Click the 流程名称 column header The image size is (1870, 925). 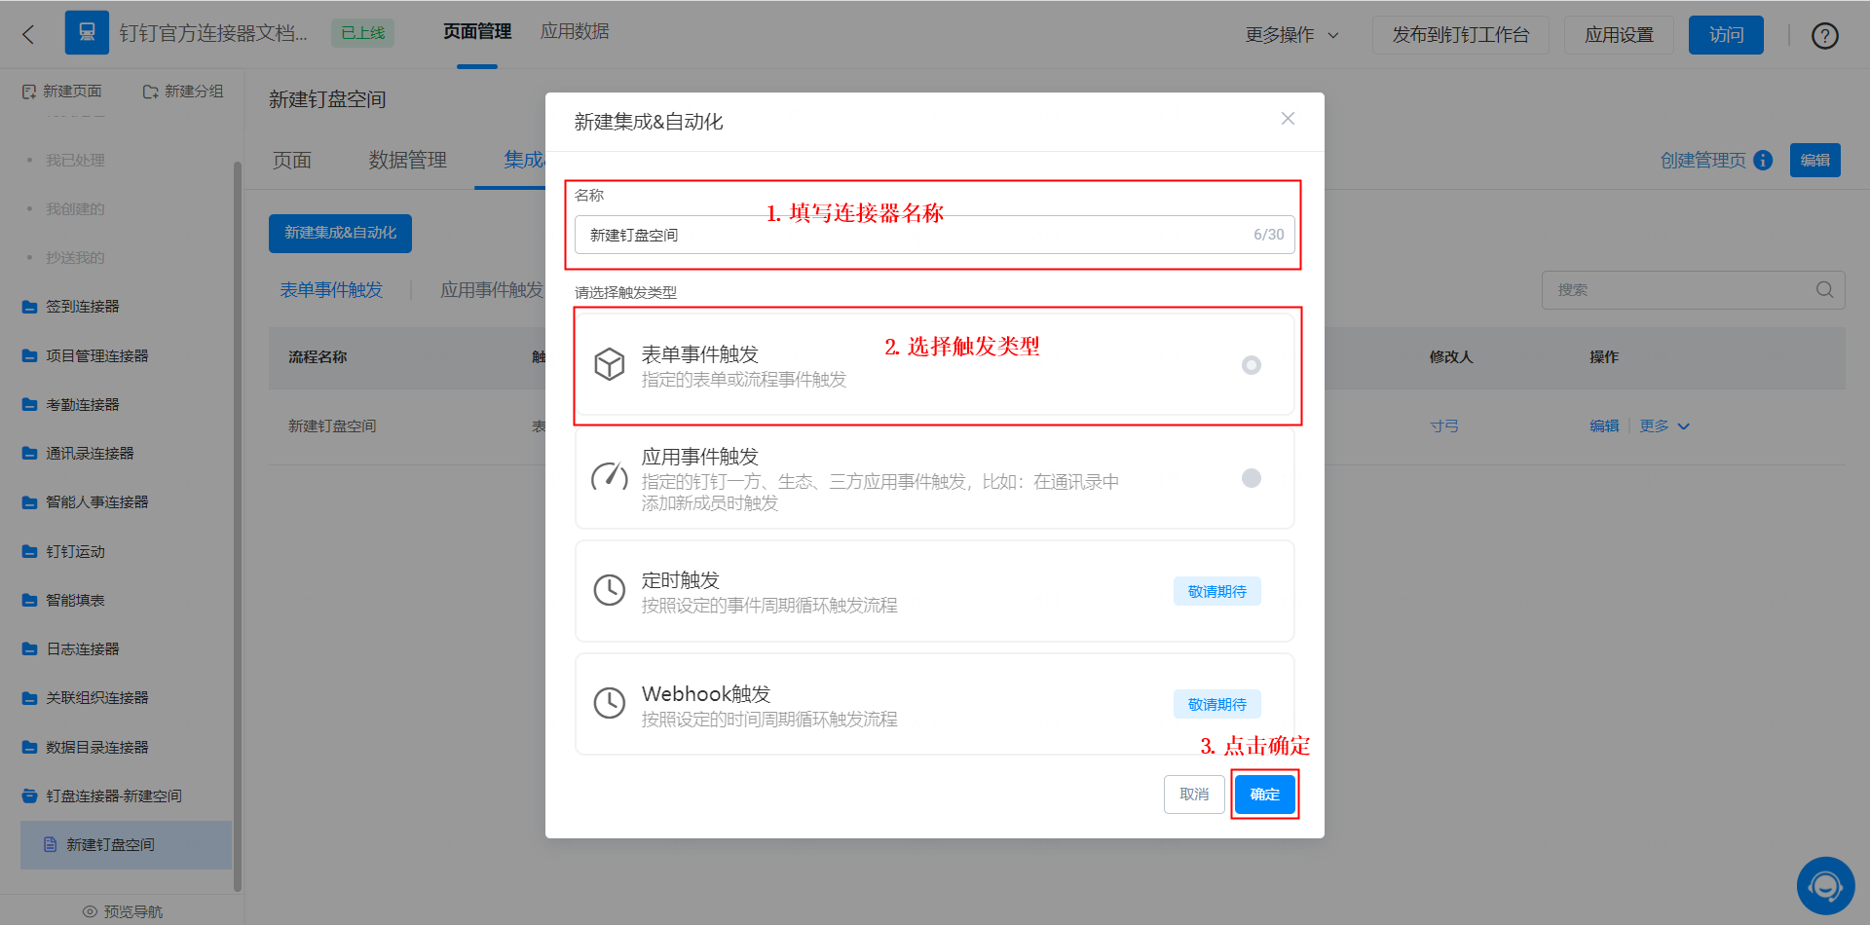(x=318, y=357)
